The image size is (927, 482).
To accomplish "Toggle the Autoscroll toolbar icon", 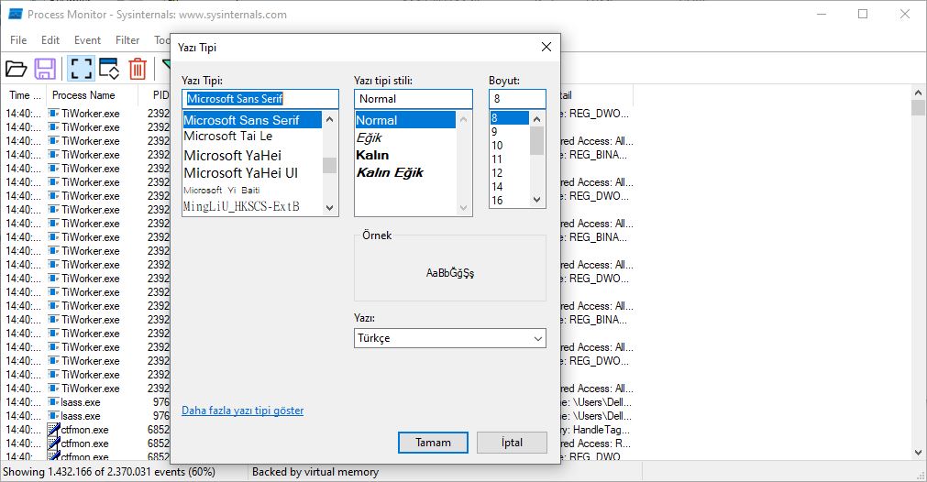I will (109, 69).
